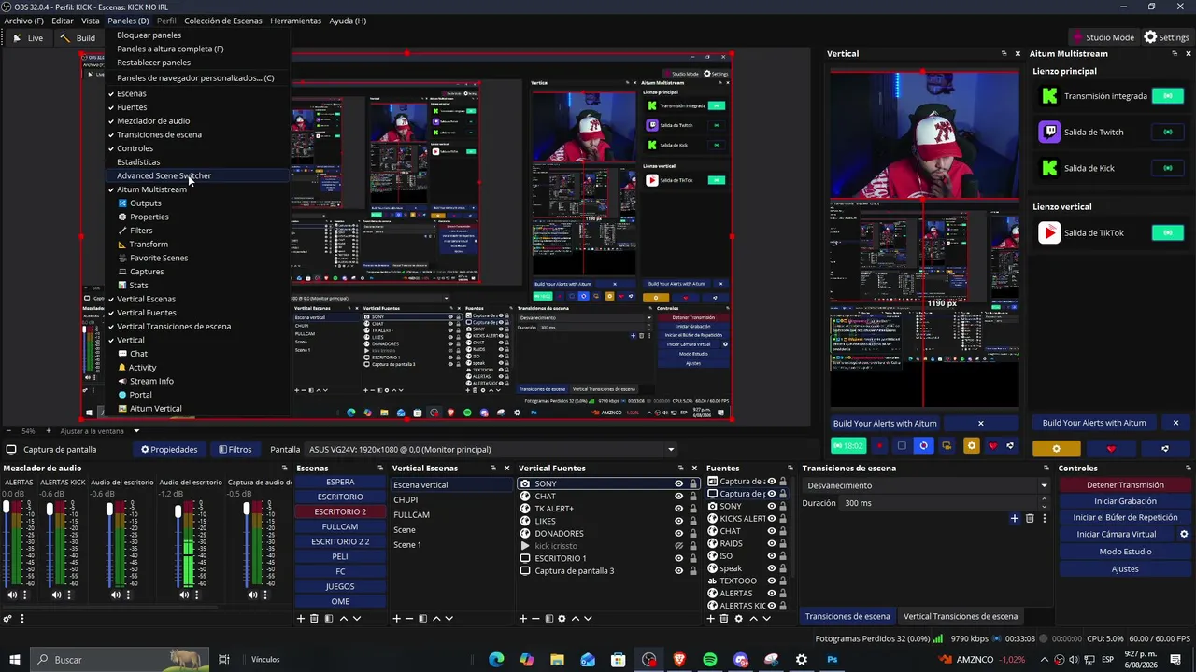Screen dimensions: 1196x672
Task: Mute the ALERTAS audio channel
Action: pos(12,595)
